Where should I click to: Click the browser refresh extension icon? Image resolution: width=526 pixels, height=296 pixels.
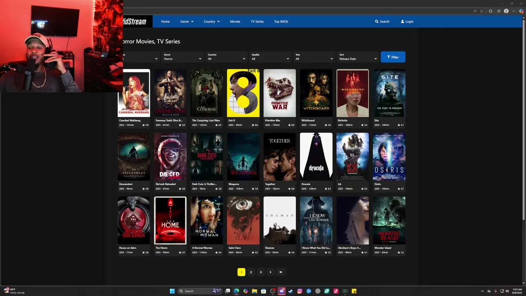tap(491, 11)
